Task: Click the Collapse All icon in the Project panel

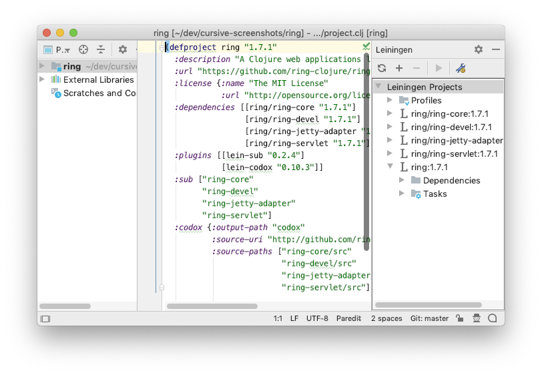Action: [x=101, y=50]
